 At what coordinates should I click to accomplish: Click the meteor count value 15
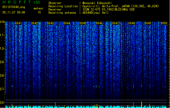tap(39, 12)
